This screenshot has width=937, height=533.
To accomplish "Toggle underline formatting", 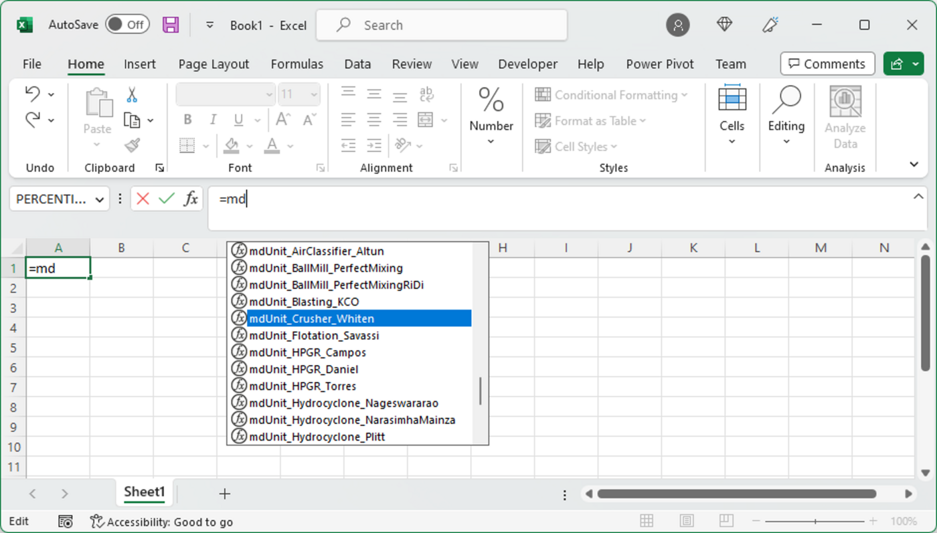I will (238, 120).
